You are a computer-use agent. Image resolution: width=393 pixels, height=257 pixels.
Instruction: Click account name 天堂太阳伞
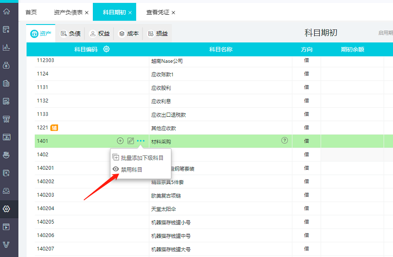click(164, 209)
